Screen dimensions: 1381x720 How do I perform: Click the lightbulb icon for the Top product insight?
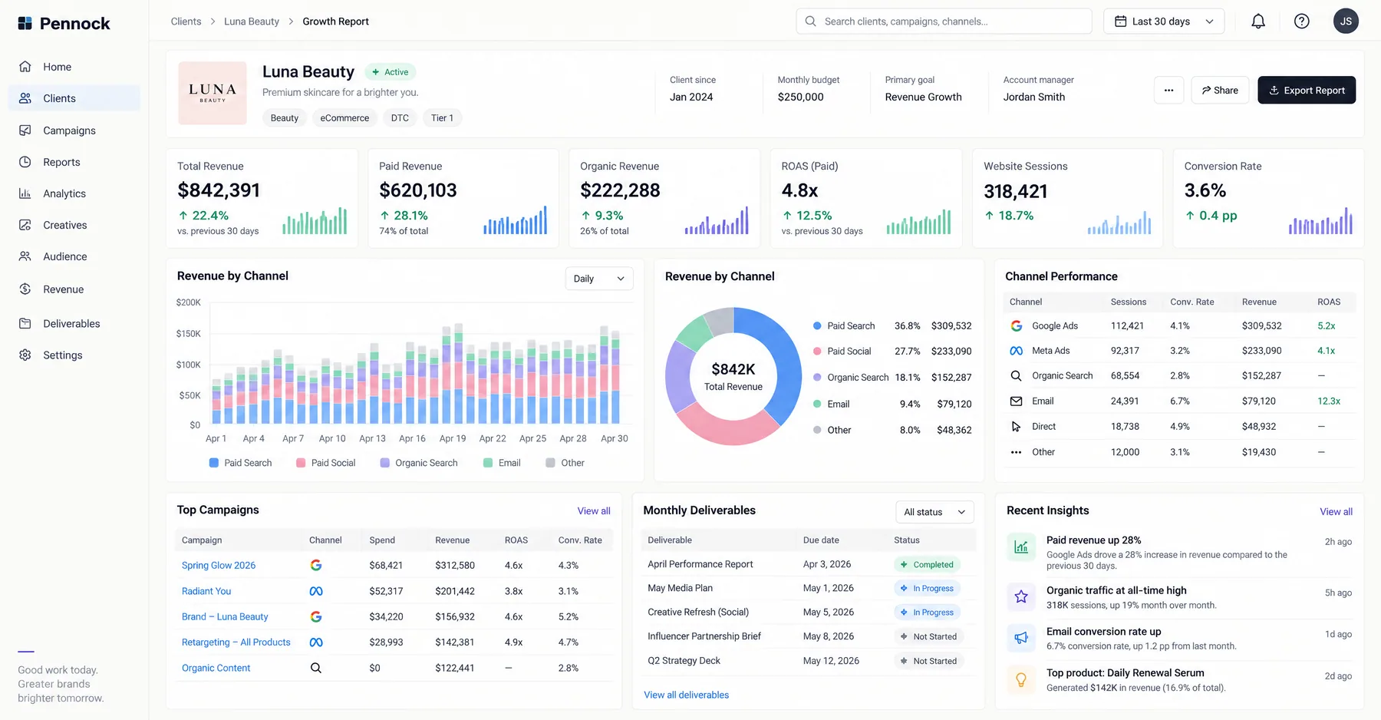click(x=1021, y=679)
